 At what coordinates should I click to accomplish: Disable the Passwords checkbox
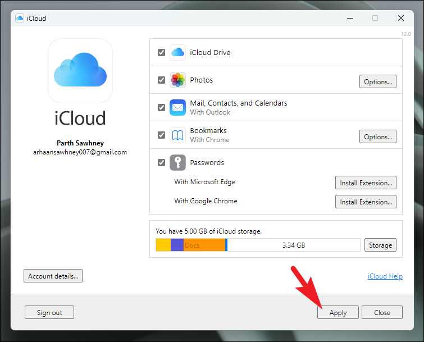(x=161, y=162)
